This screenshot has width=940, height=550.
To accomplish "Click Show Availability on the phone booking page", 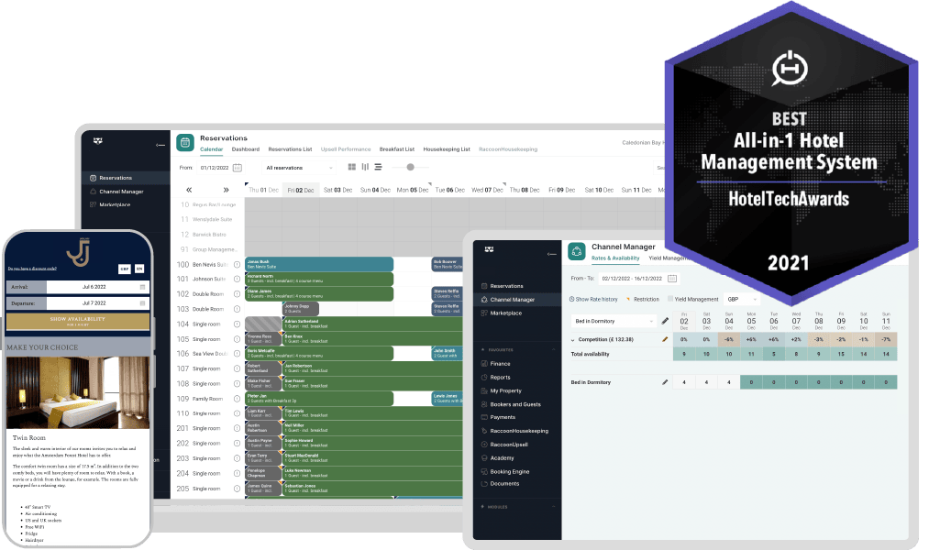I will click(x=78, y=321).
